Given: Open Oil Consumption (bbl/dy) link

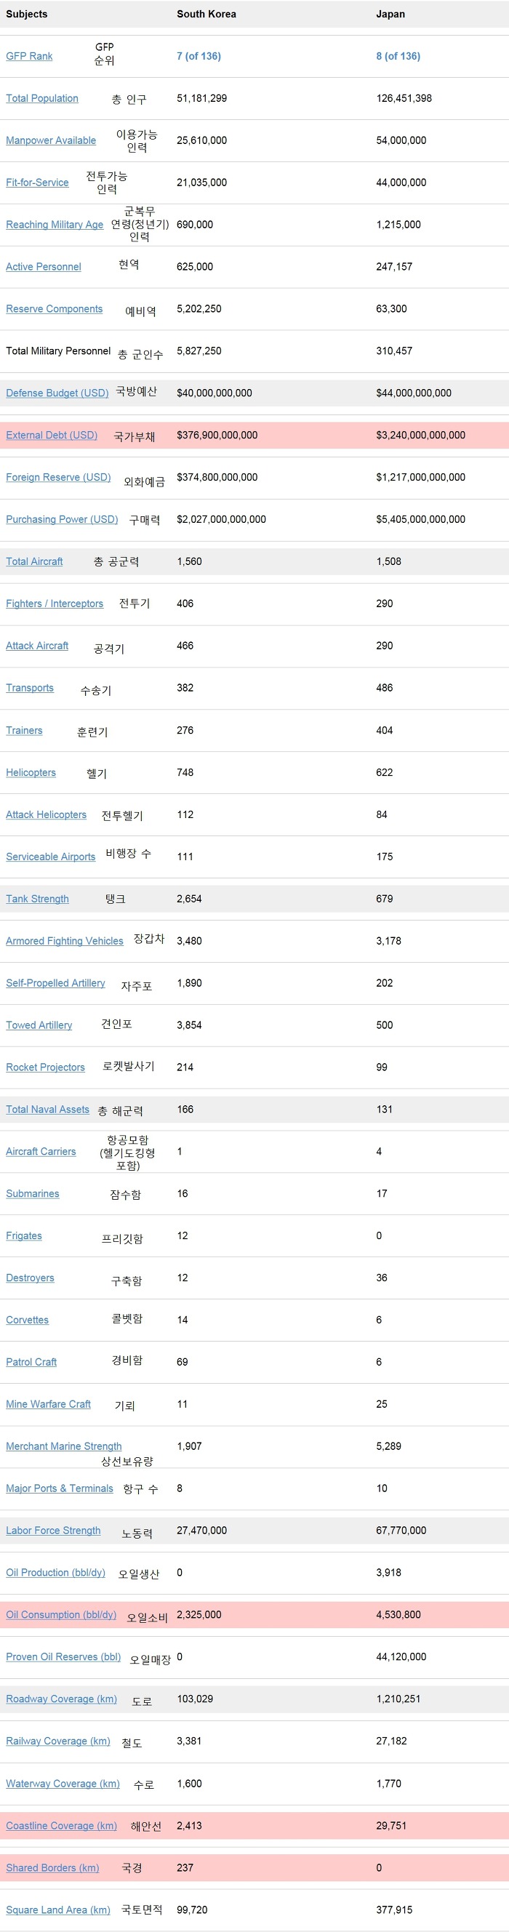Looking at the screenshot, I should 62,1614.
